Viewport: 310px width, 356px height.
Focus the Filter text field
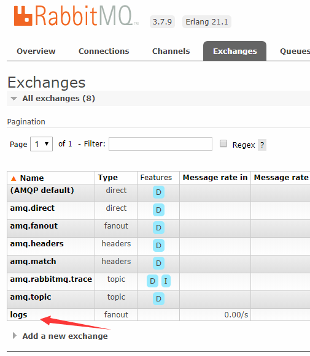(160, 144)
